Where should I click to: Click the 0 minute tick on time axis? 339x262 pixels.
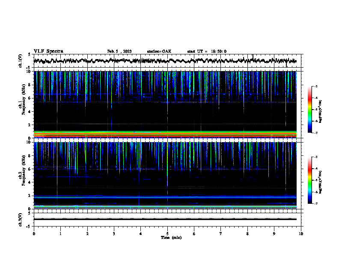[34, 234]
